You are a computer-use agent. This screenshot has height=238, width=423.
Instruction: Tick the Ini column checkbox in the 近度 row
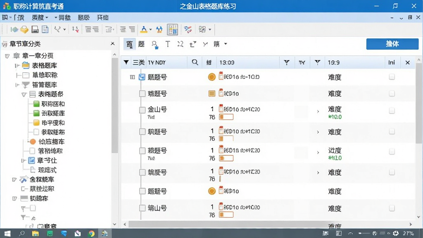coord(392,152)
